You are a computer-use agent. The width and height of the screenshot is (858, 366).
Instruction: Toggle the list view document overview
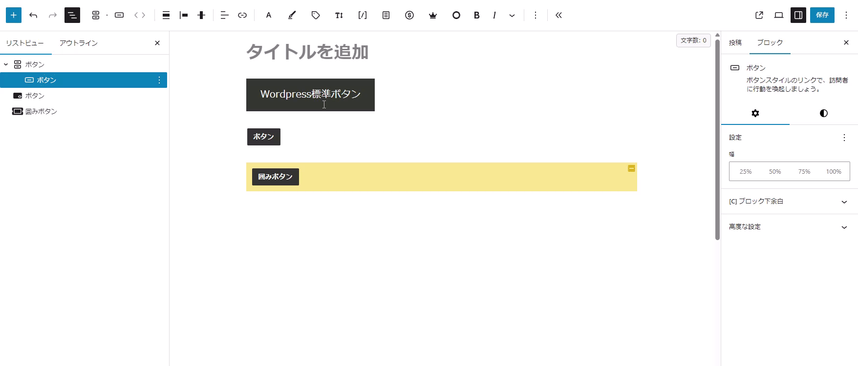click(x=72, y=15)
